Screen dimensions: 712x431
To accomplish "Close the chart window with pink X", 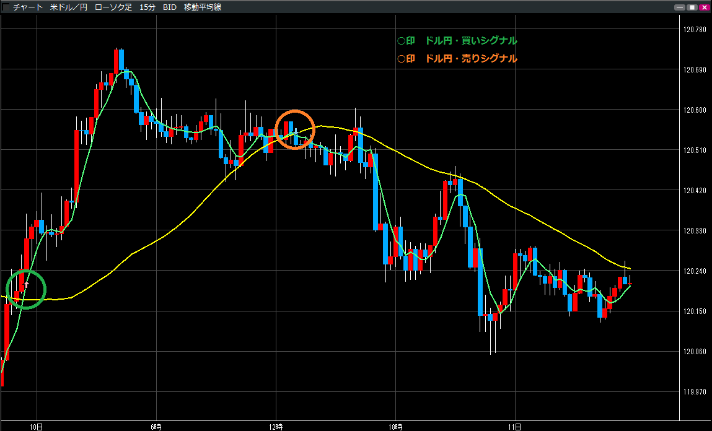I will point(704,7).
